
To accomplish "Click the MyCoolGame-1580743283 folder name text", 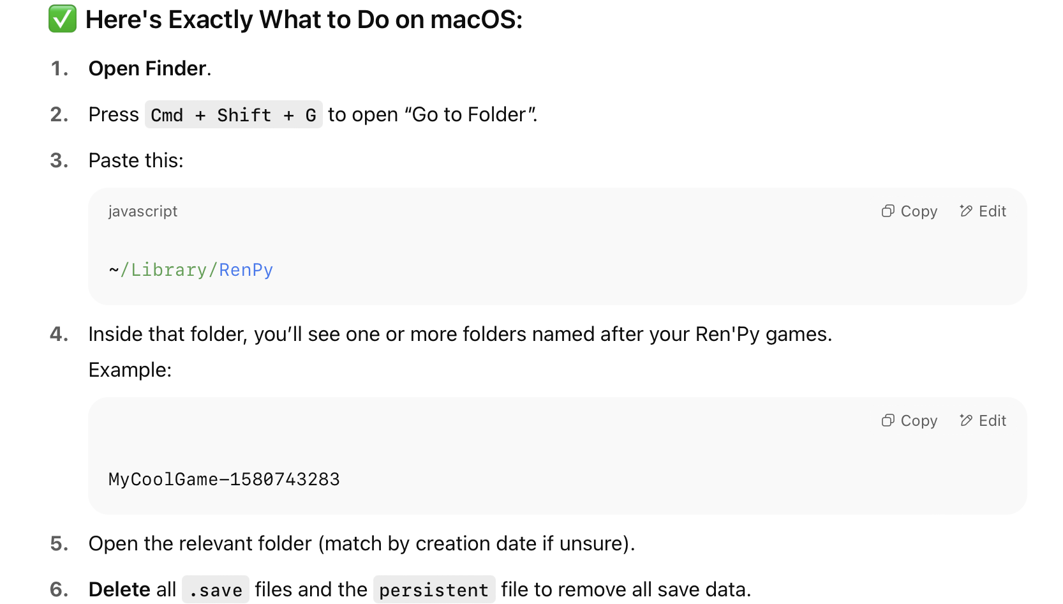I will tap(224, 479).
